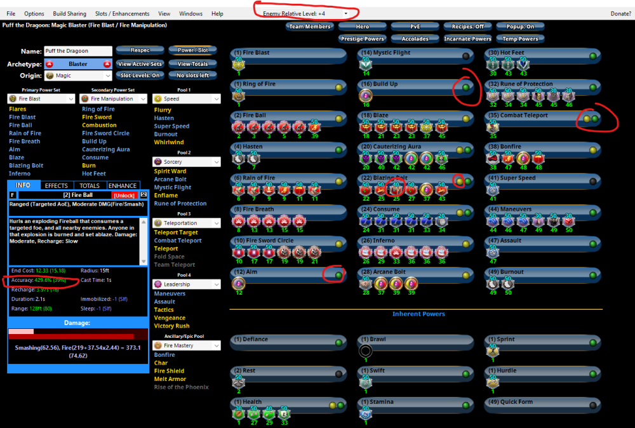Open the Build Sharing menu
635x428 pixels.
pyautogui.click(x=69, y=13)
